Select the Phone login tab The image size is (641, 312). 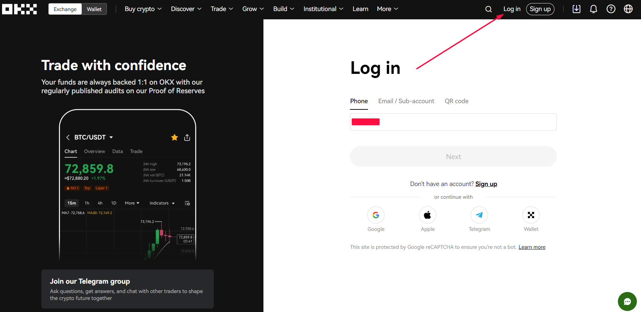[x=359, y=101]
